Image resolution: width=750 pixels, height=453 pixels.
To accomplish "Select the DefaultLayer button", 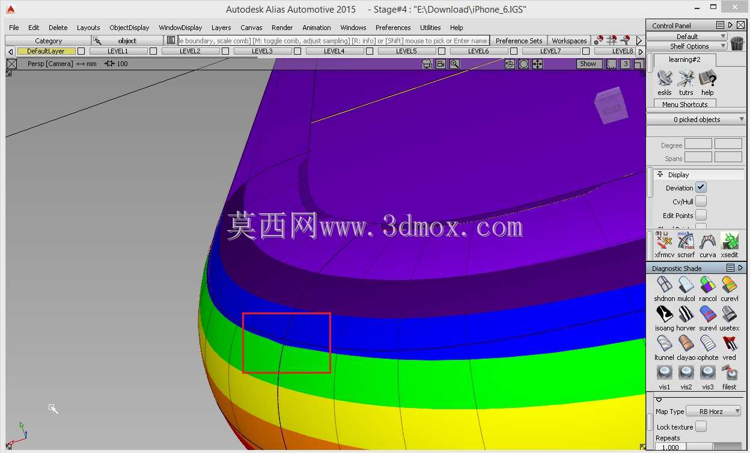I will [46, 51].
